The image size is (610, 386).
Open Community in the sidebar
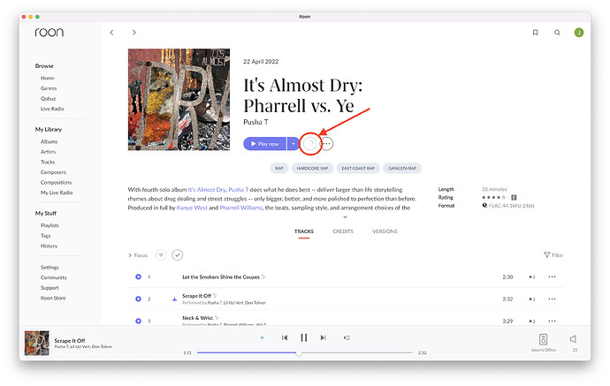(x=54, y=277)
